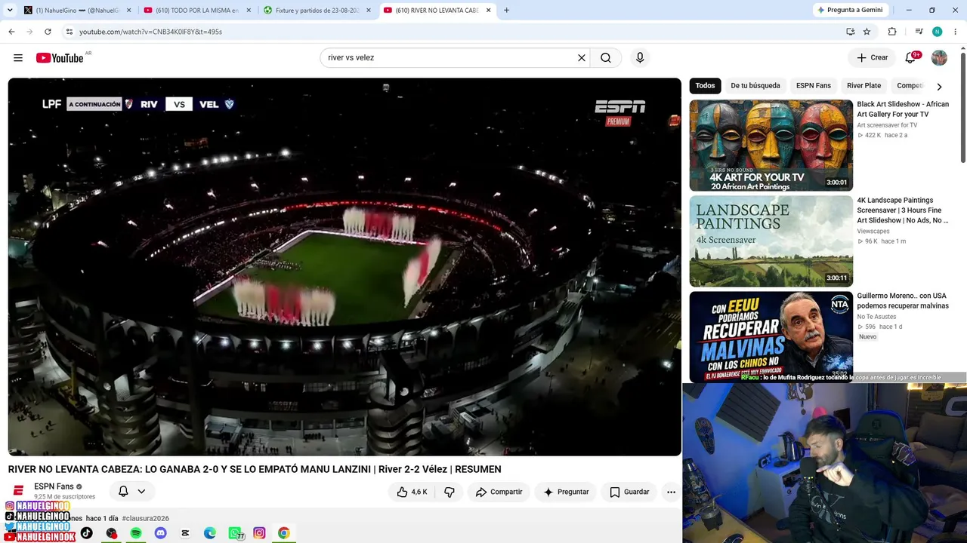Select the Todos filter chip

tap(705, 86)
